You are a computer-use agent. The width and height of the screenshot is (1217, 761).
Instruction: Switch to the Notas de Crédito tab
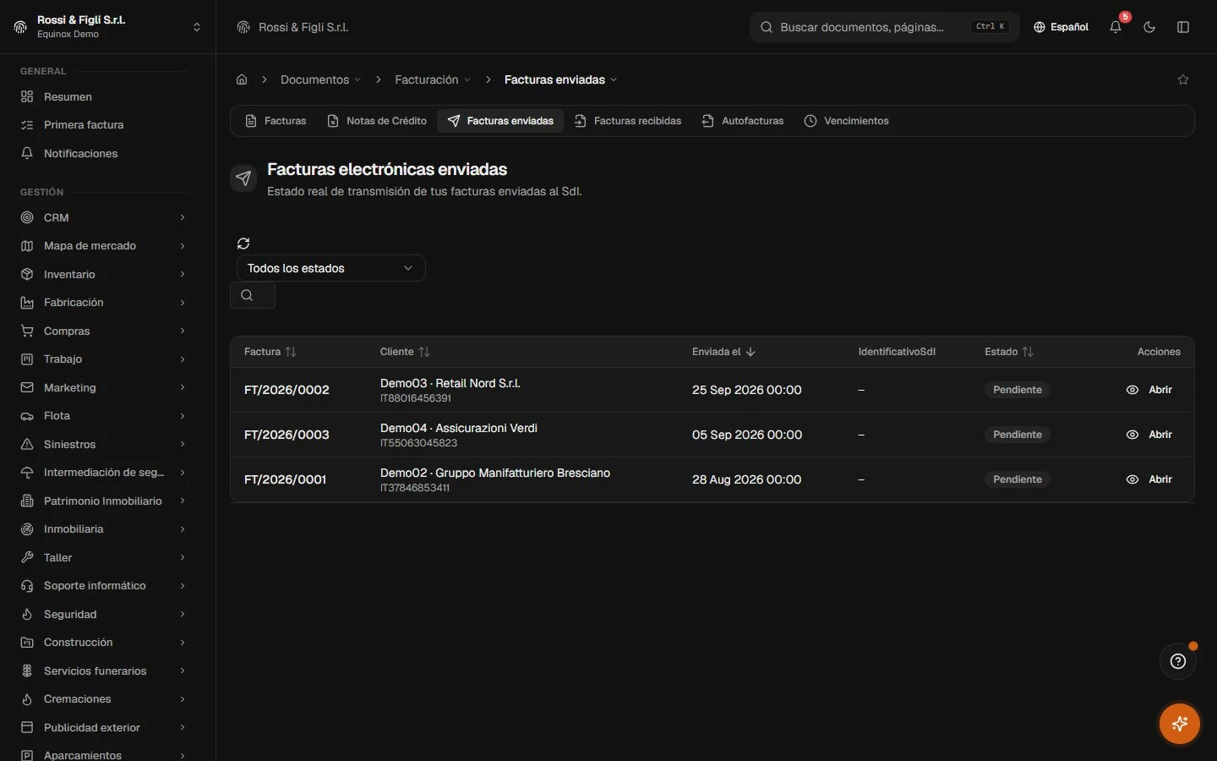[x=377, y=121]
